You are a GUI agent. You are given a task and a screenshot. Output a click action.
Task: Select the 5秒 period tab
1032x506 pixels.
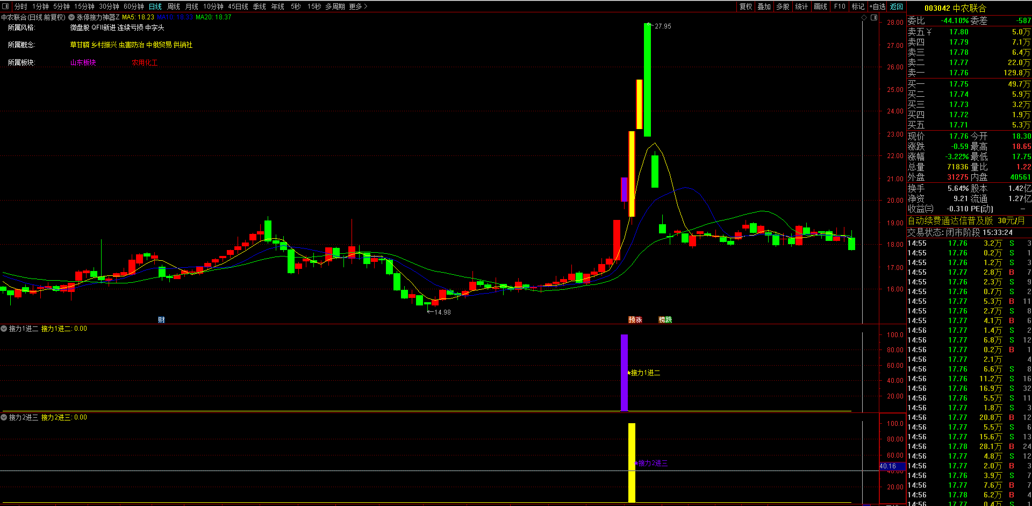pos(296,6)
